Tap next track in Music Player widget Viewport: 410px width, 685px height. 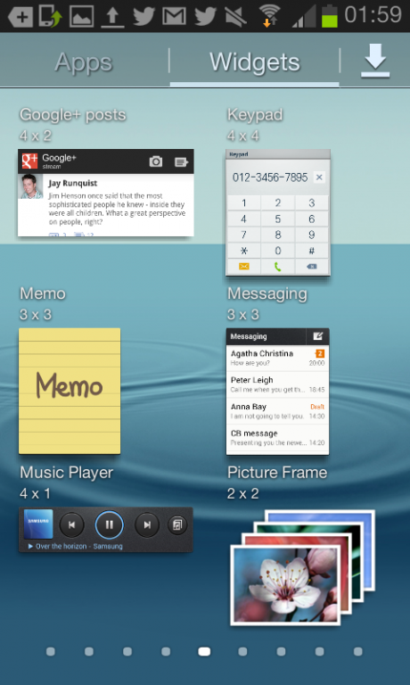point(147,524)
